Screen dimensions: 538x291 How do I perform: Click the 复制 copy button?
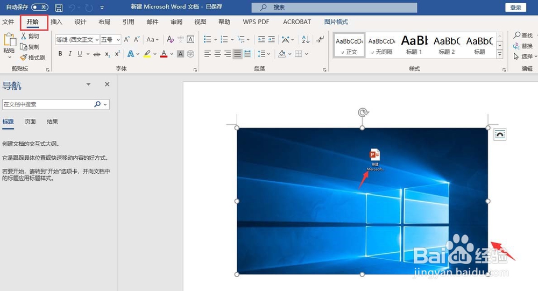30,47
